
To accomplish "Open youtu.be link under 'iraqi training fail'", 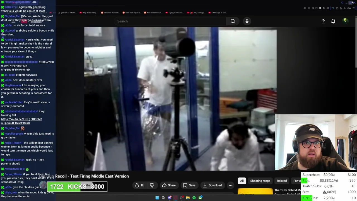I will 21,121.
